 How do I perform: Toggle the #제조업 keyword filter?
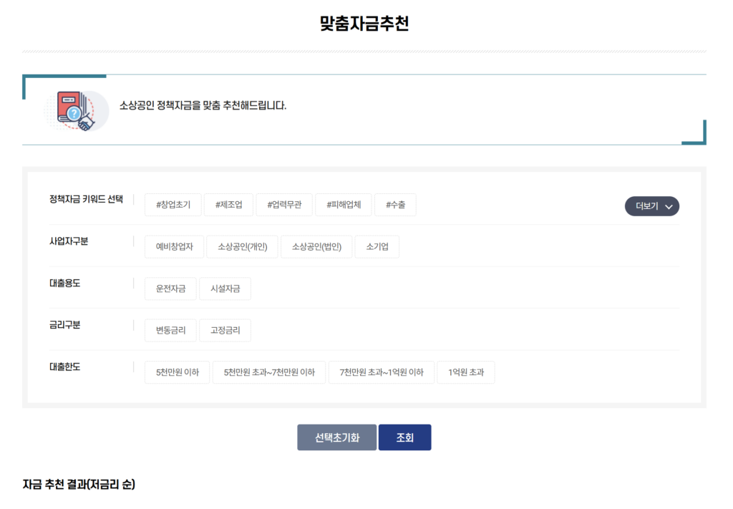point(228,205)
